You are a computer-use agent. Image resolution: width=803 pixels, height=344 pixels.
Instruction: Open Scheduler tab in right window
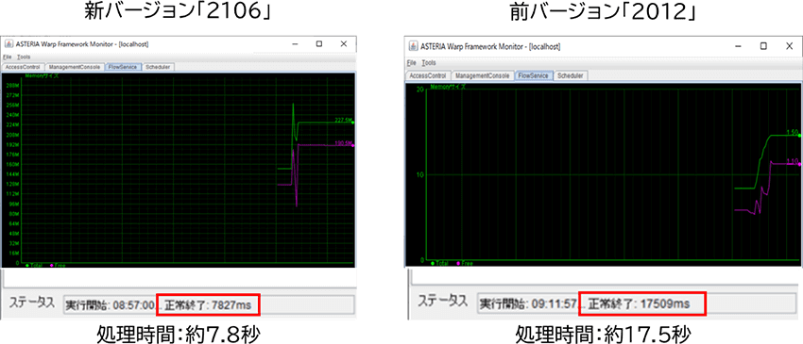[x=571, y=75]
